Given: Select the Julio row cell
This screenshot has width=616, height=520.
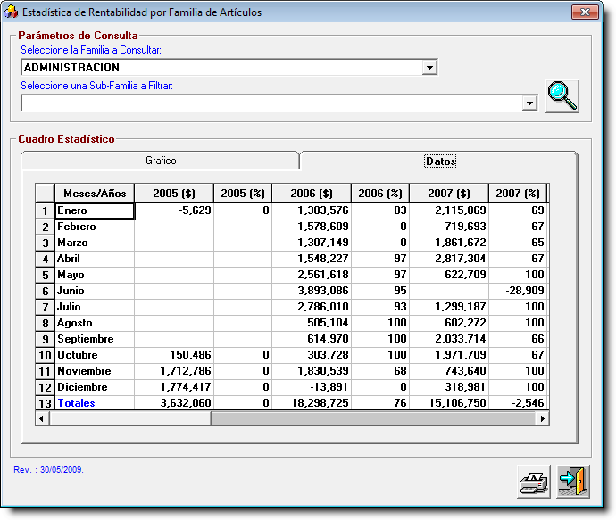Looking at the screenshot, I should [95, 307].
